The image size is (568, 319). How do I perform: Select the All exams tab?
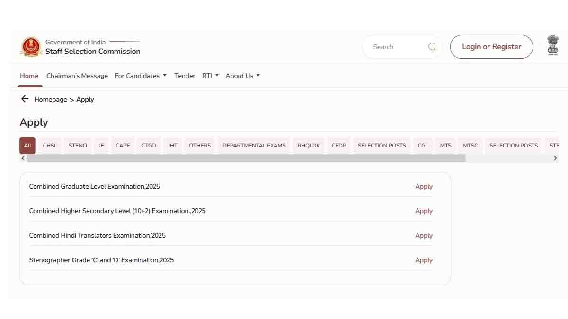[27, 146]
